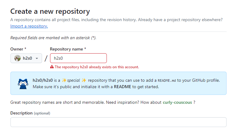Click the 'Repository name *' label
This screenshot has height=131, width=237.
[68, 49]
